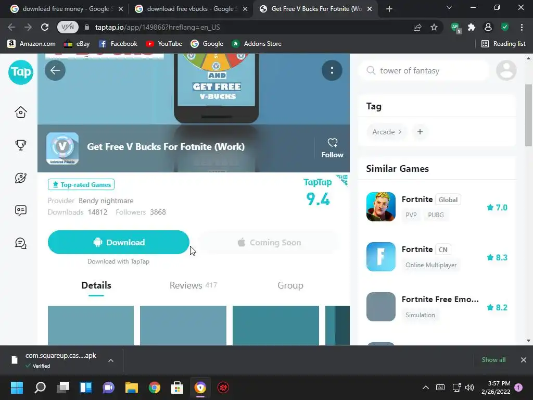This screenshot has width=533, height=400.
Task: Open the extensions puzzle icon
Action: 472,27
